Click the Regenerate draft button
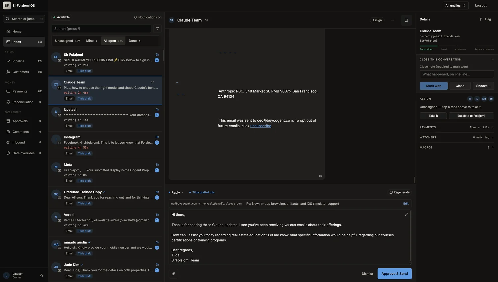498x282 pixels. (x=399, y=192)
